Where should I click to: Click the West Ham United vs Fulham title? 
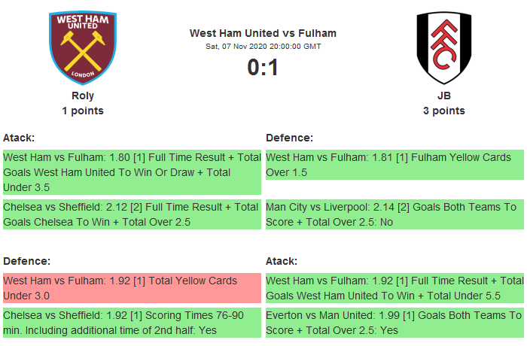pyautogui.click(x=263, y=33)
